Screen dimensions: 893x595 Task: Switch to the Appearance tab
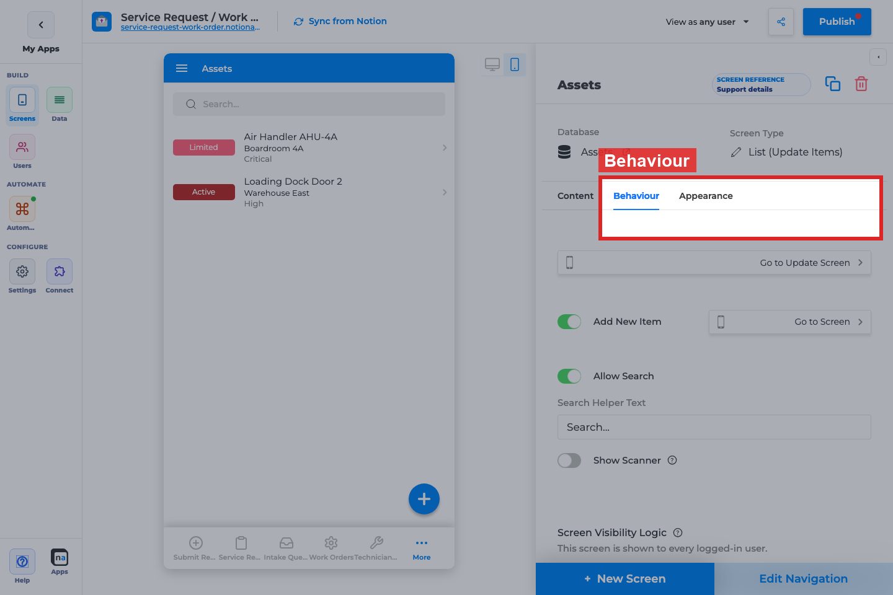click(706, 196)
